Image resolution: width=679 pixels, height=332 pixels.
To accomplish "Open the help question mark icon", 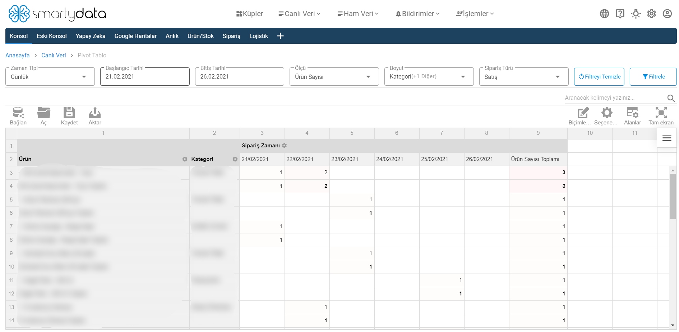I will [x=620, y=14].
